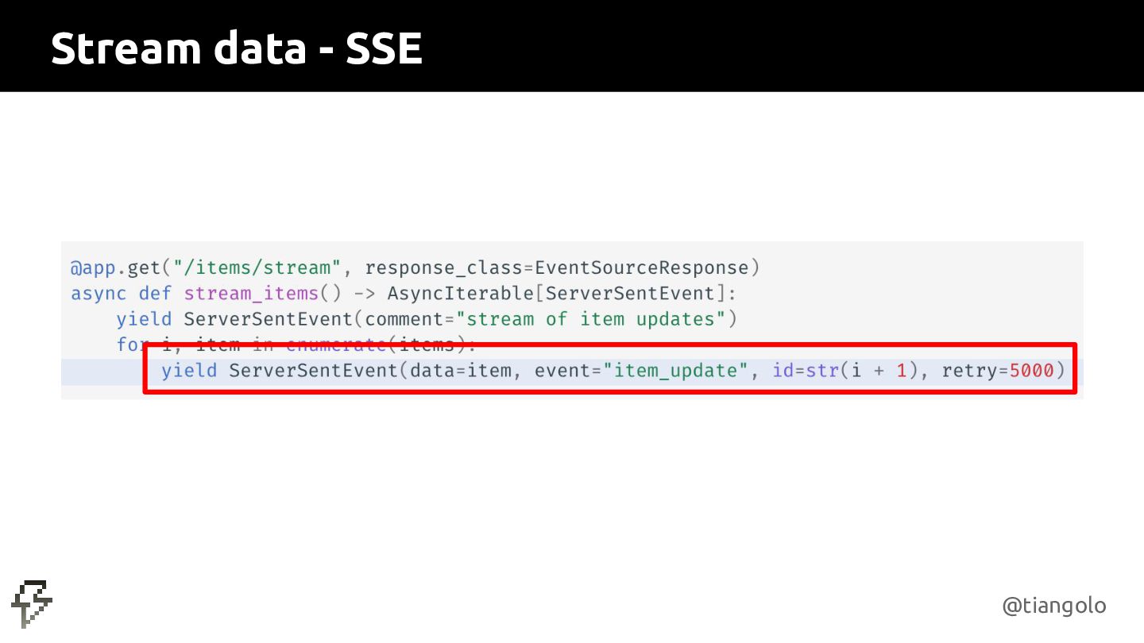The height and width of the screenshot is (643, 1144).
Task: Click the stream_items function name
Action: pos(251,293)
